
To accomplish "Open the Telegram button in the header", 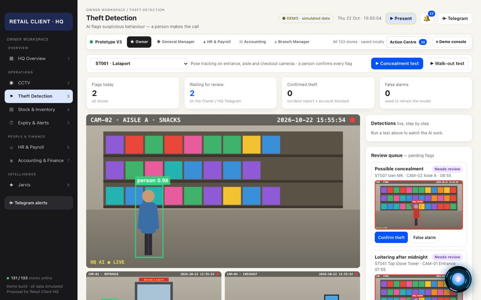I will (x=455, y=18).
